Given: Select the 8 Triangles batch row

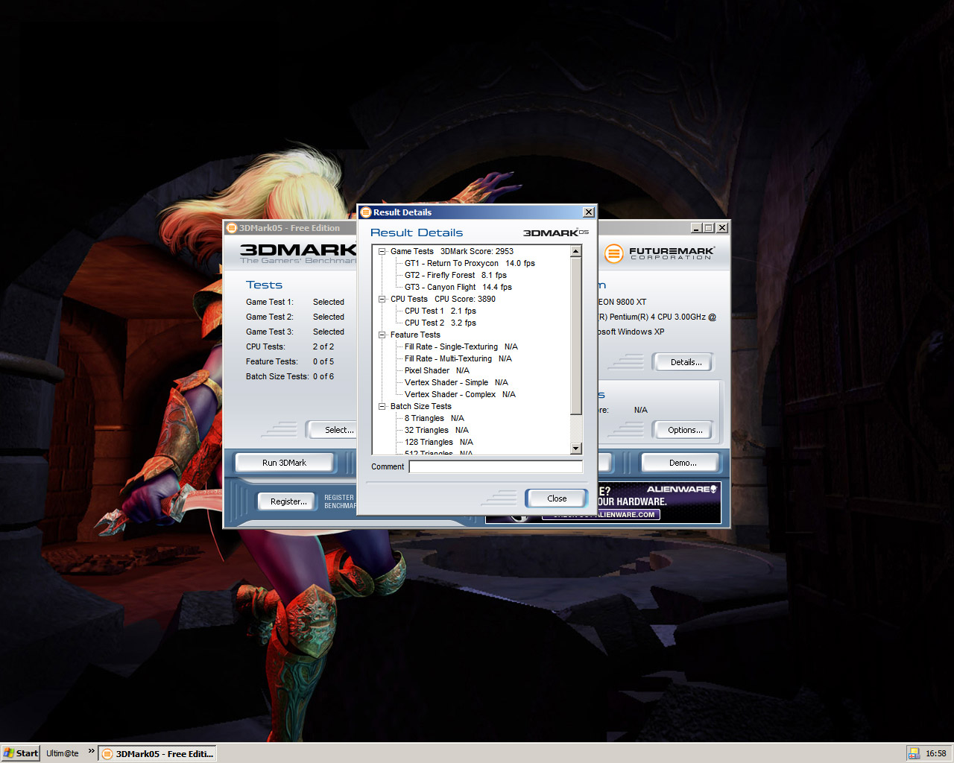Looking at the screenshot, I should pyautogui.click(x=435, y=419).
